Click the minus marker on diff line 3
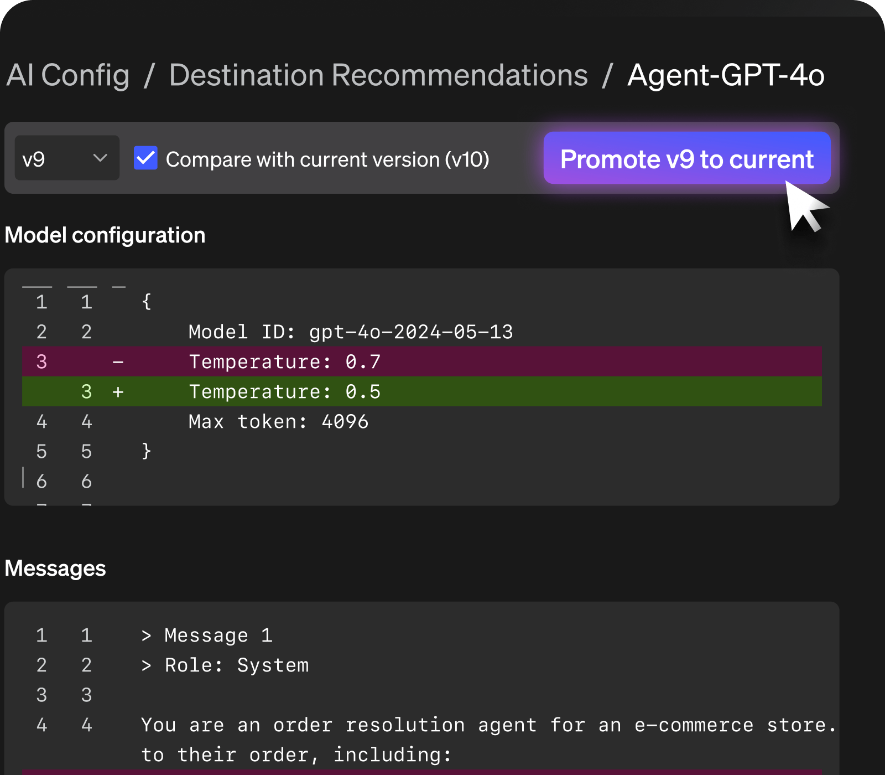The height and width of the screenshot is (775, 885). click(x=118, y=362)
